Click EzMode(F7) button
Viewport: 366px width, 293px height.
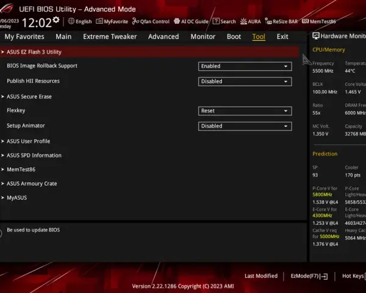click(x=309, y=276)
